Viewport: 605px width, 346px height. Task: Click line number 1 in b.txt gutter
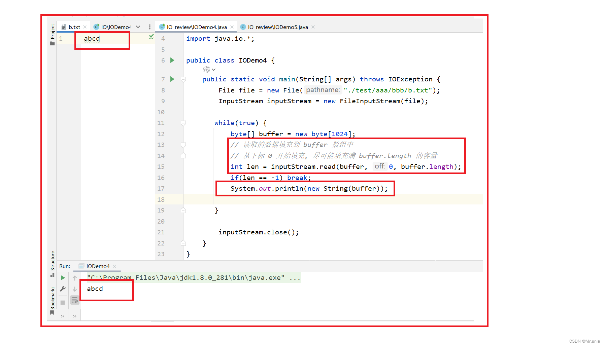[x=61, y=38]
